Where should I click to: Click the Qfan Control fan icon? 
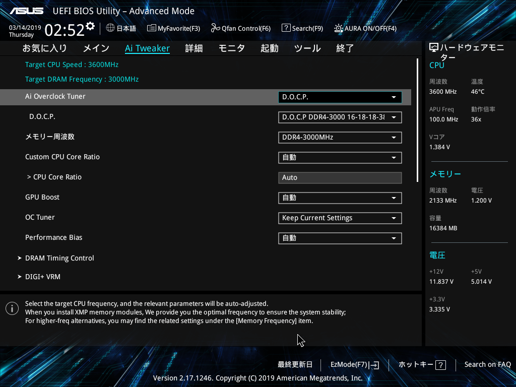pyautogui.click(x=215, y=28)
